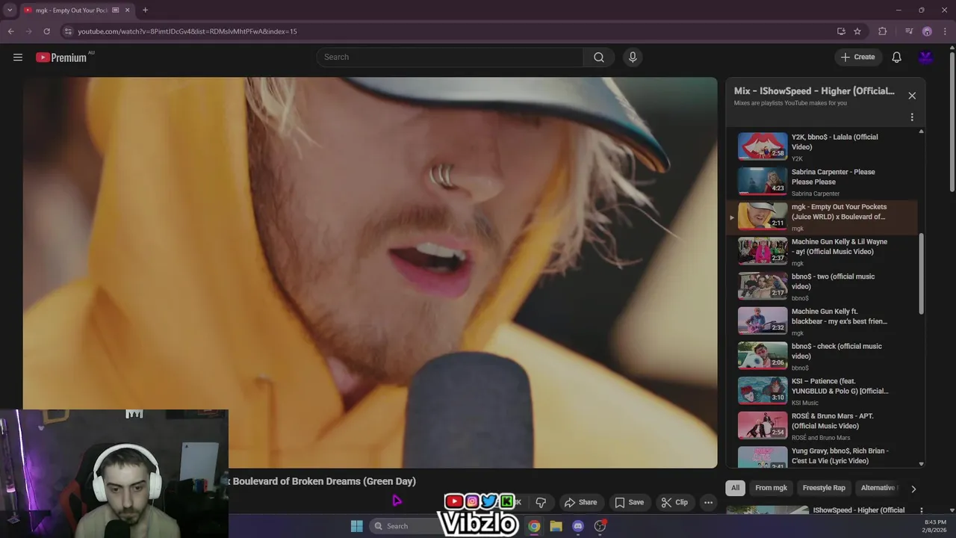
Task: Open Chrome extensions puzzle icon
Action: (x=883, y=31)
